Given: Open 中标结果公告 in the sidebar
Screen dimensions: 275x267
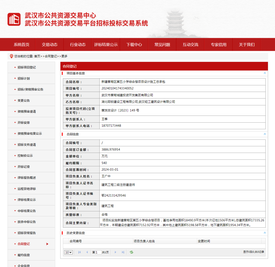Looking at the screenshot, I should (27, 211).
